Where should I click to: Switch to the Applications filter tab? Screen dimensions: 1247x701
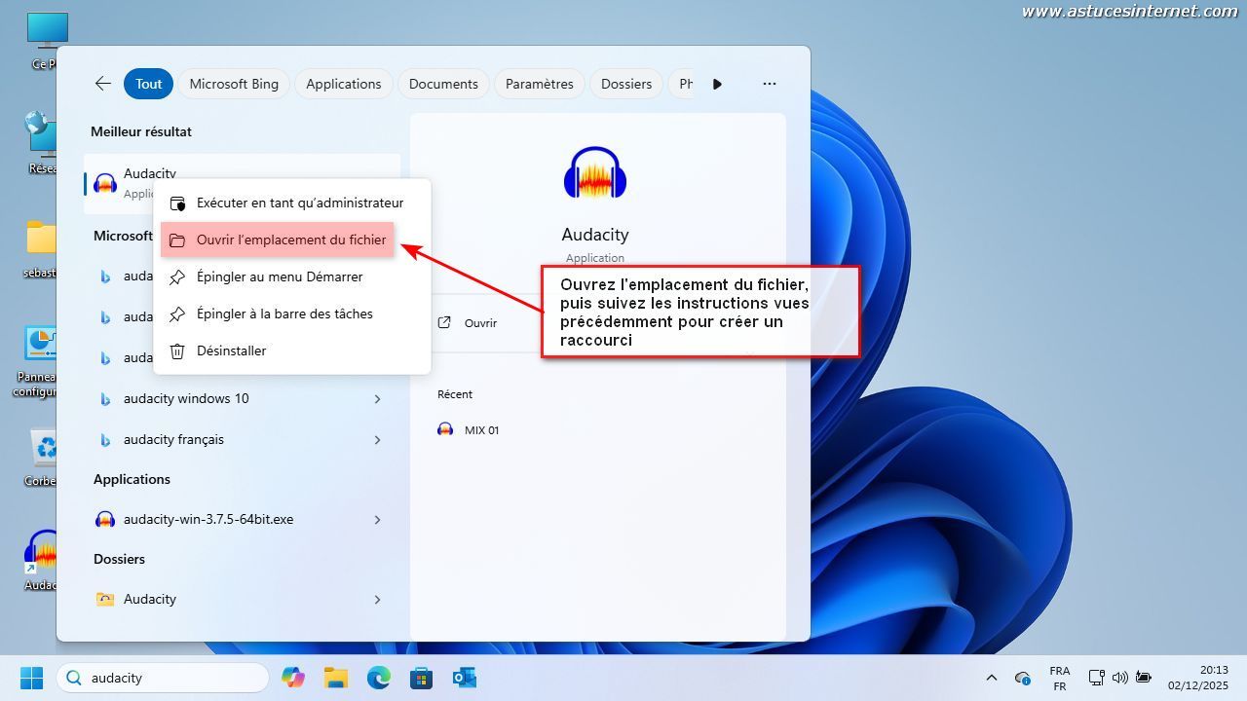click(343, 84)
